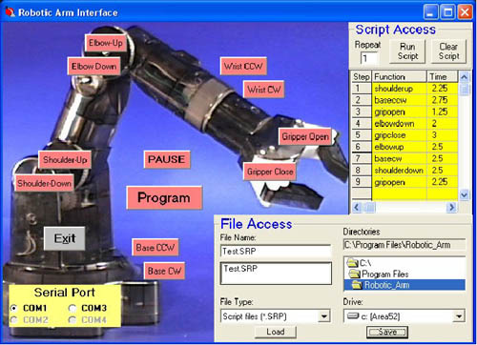Click the Program button
Viewport: 477px width, 345px height.
point(164,197)
